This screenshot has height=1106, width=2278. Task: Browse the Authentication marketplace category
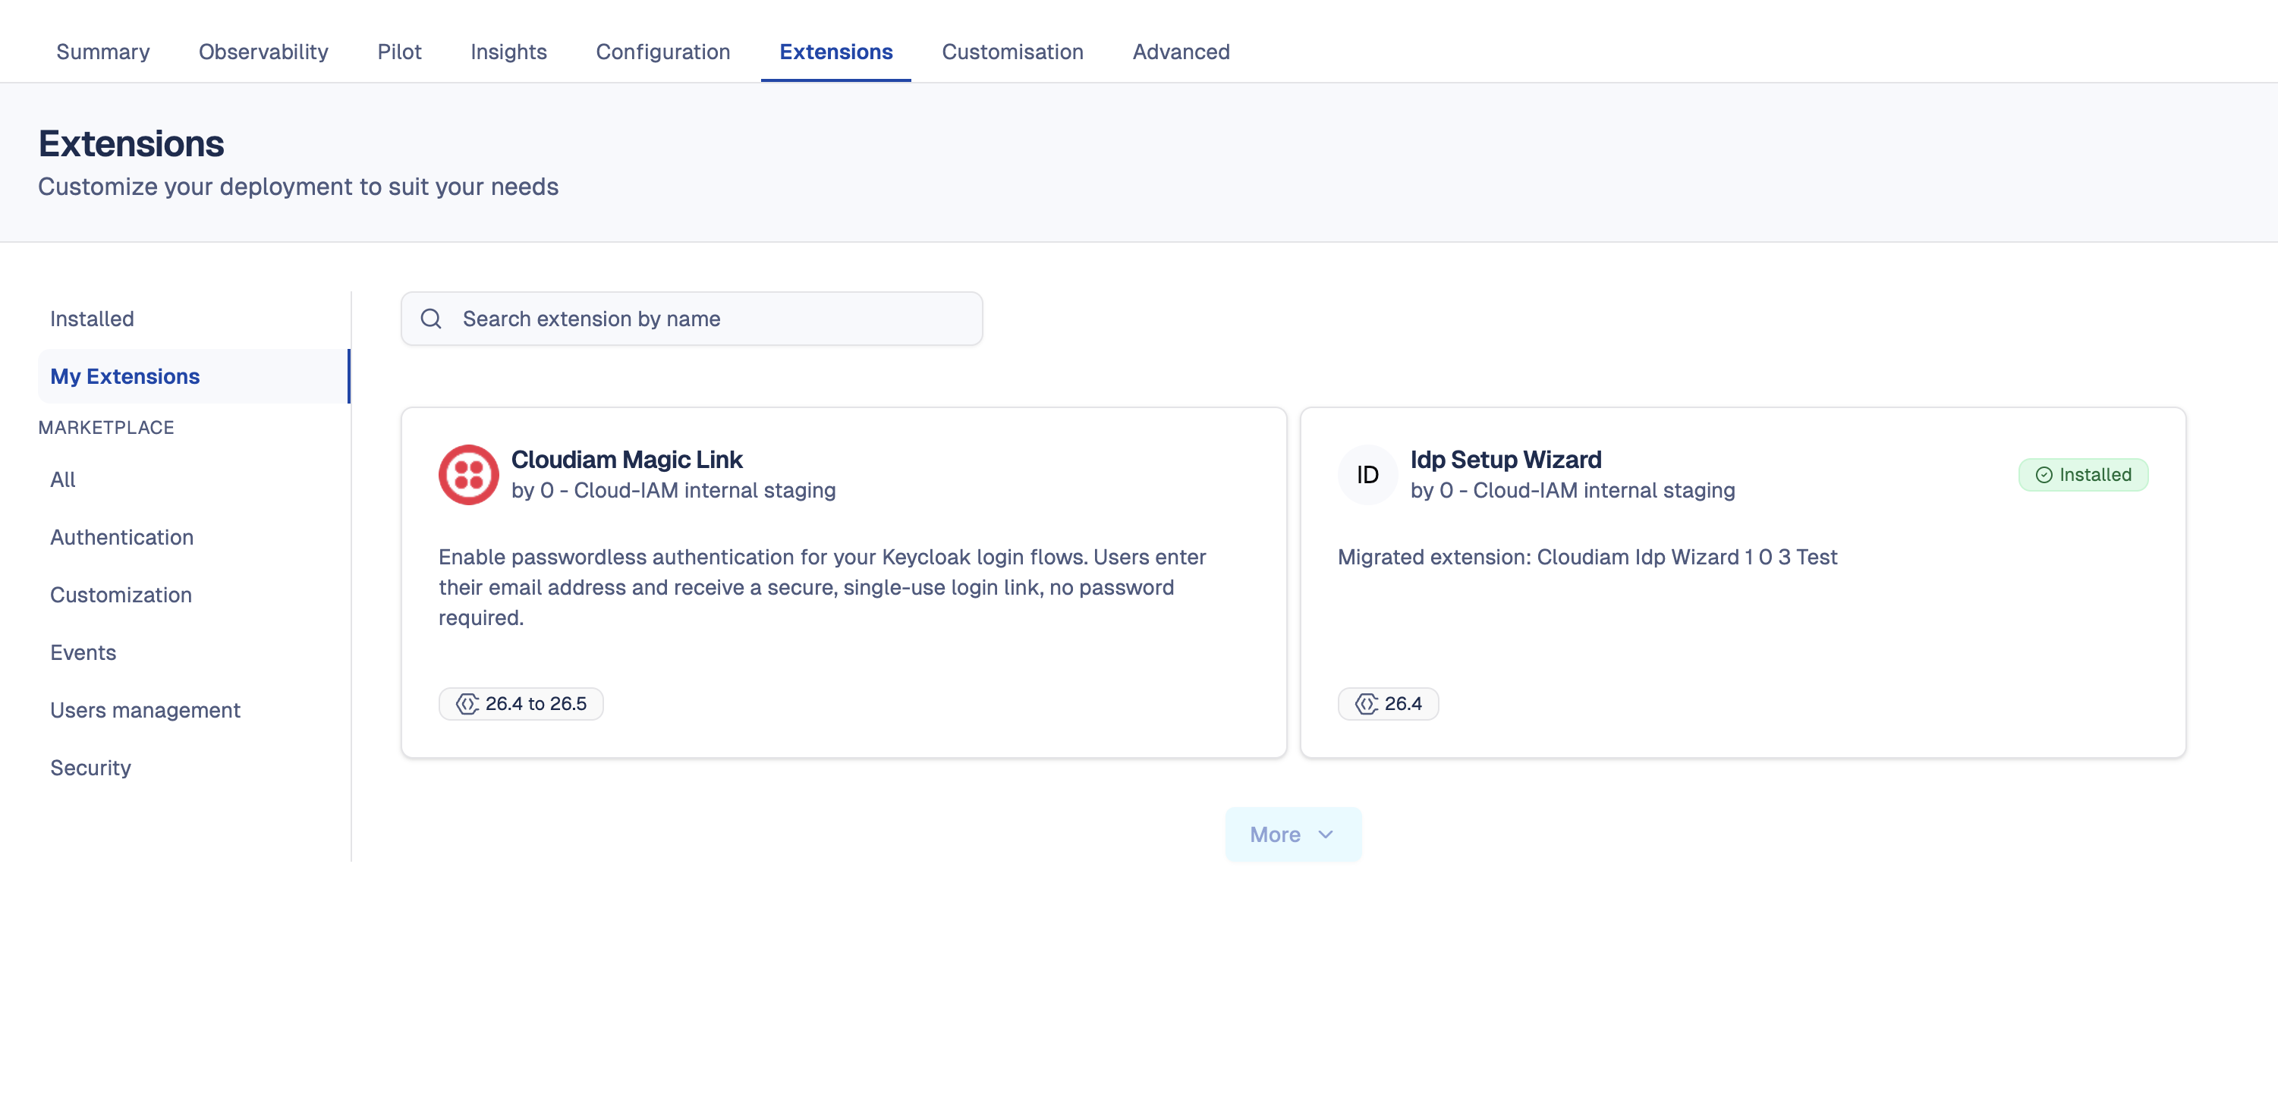(122, 536)
